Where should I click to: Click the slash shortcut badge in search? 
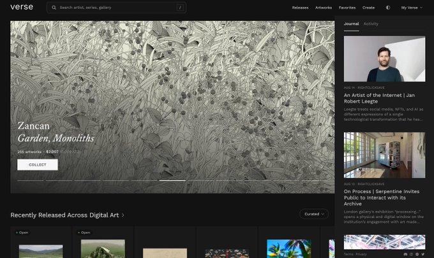coord(180,8)
